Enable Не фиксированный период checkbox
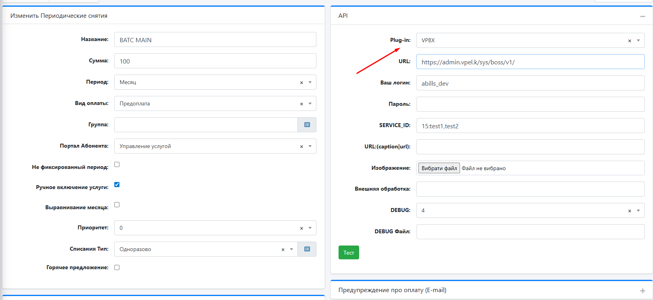Screen dimensions: 653x300 117,165
